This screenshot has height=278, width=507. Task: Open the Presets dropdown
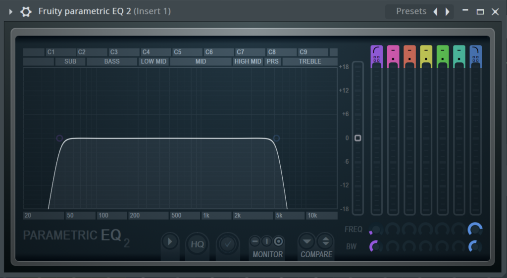coord(411,11)
